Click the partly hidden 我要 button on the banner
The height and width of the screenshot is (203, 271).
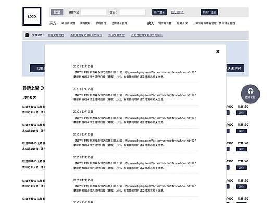38,68
